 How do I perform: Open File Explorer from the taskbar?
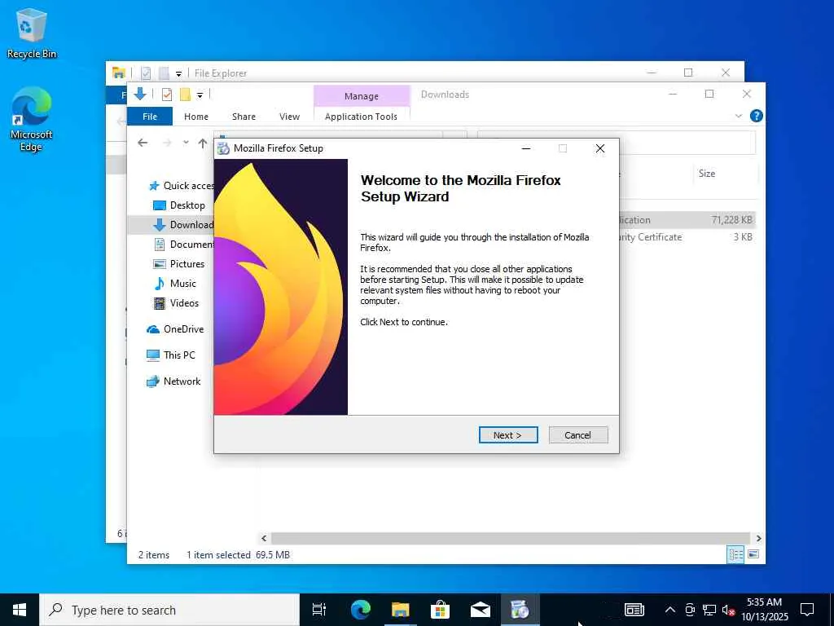[x=400, y=610]
